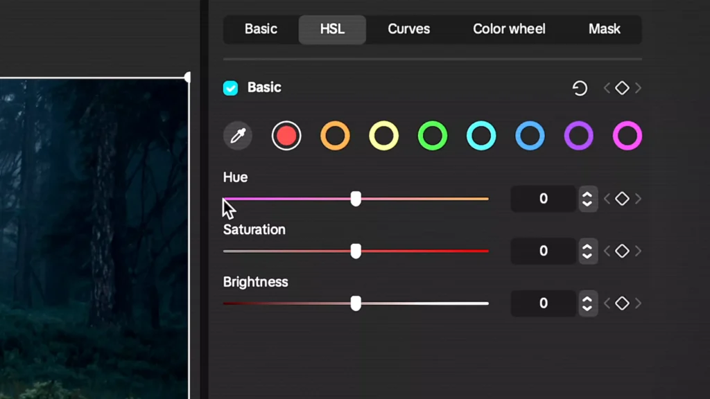710x399 pixels.
Task: Add a keyframe for the Hue parameter
Action: click(622, 199)
